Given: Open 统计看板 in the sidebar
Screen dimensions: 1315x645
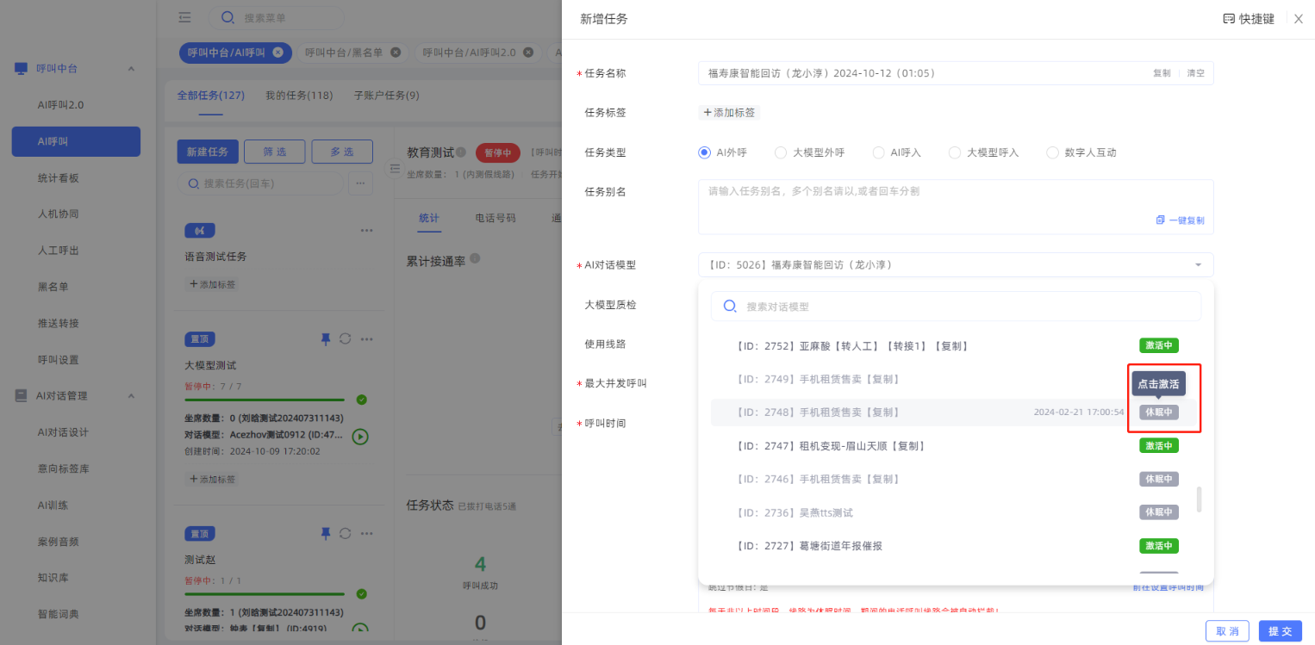Looking at the screenshot, I should click(59, 178).
